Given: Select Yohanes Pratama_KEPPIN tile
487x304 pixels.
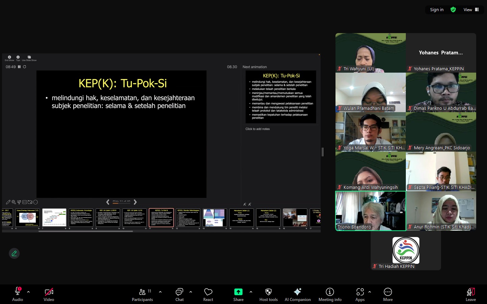Looking at the screenshot, I should 441,53.
